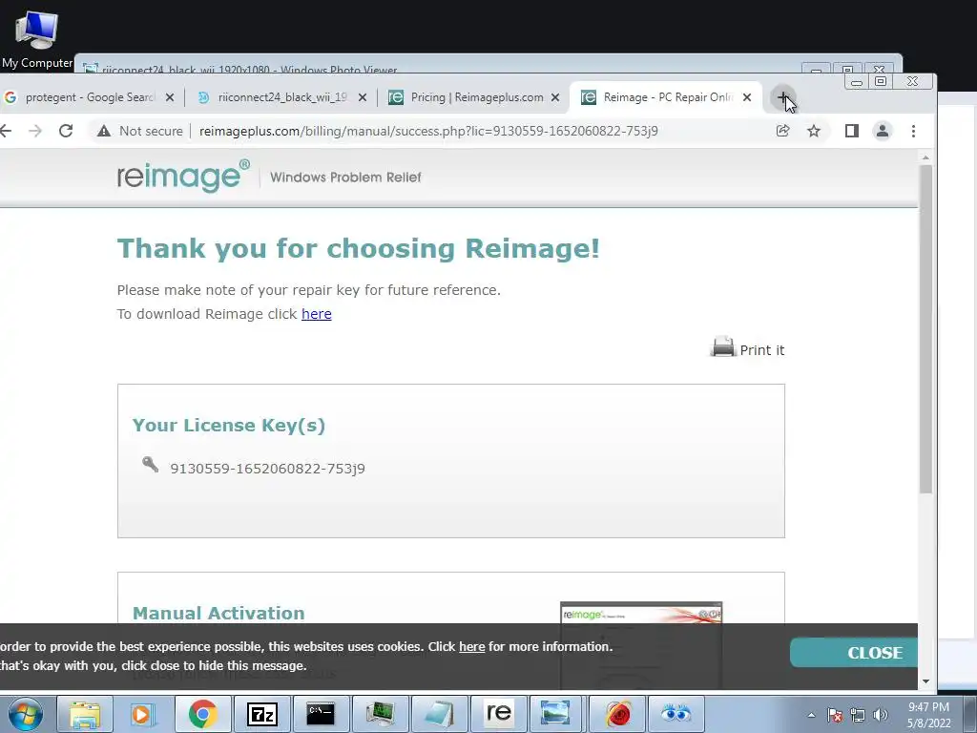The image size is (977, 733).
Task: Close the Reimage PC Repair Online tab
Action: pyautogui.click(x=747, y=98)
